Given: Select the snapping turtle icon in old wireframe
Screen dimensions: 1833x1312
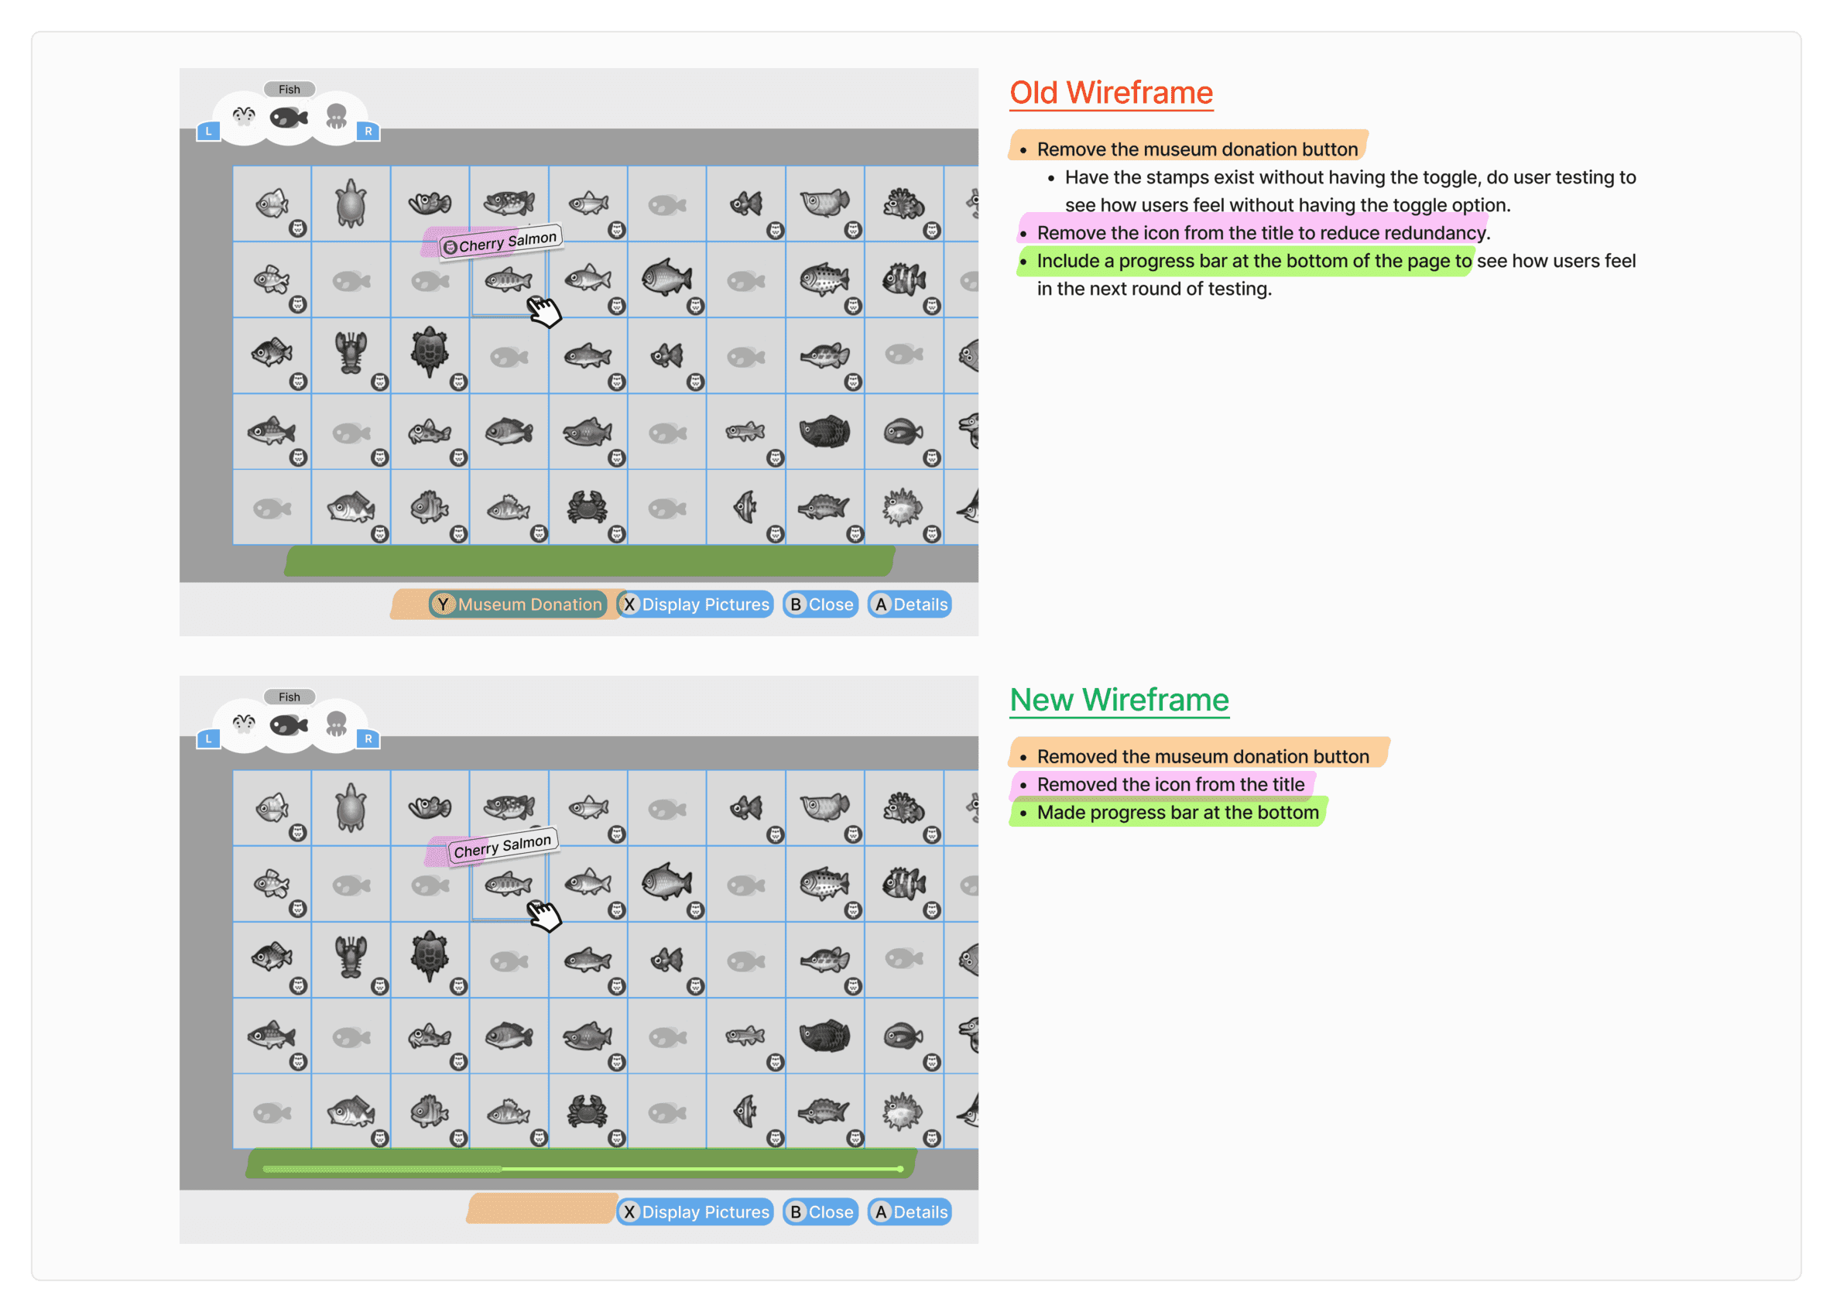Looking at the screenshot, I should 429,351.
